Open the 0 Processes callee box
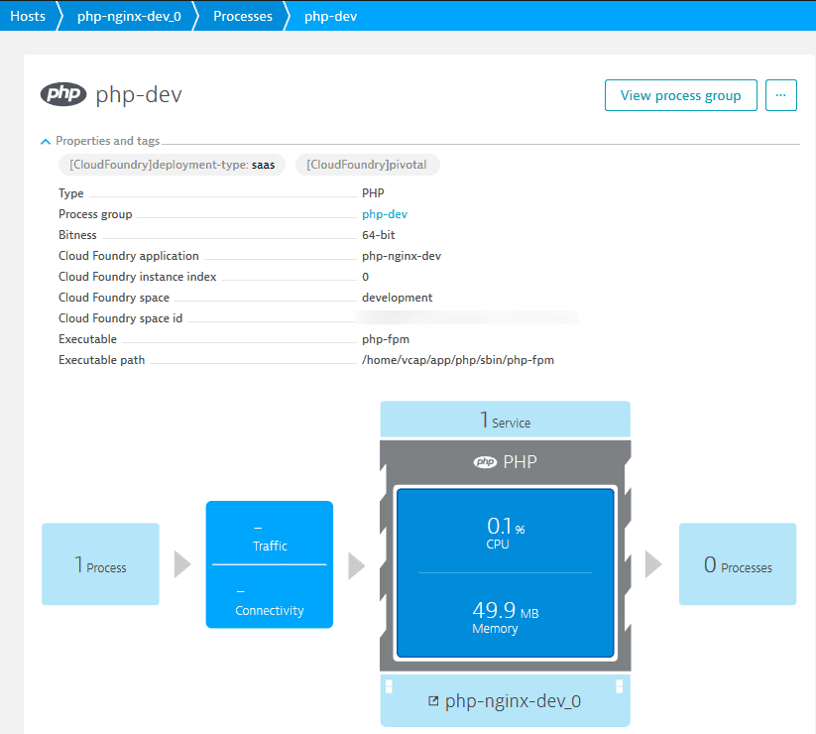816x734 pixels. point(738,563)
